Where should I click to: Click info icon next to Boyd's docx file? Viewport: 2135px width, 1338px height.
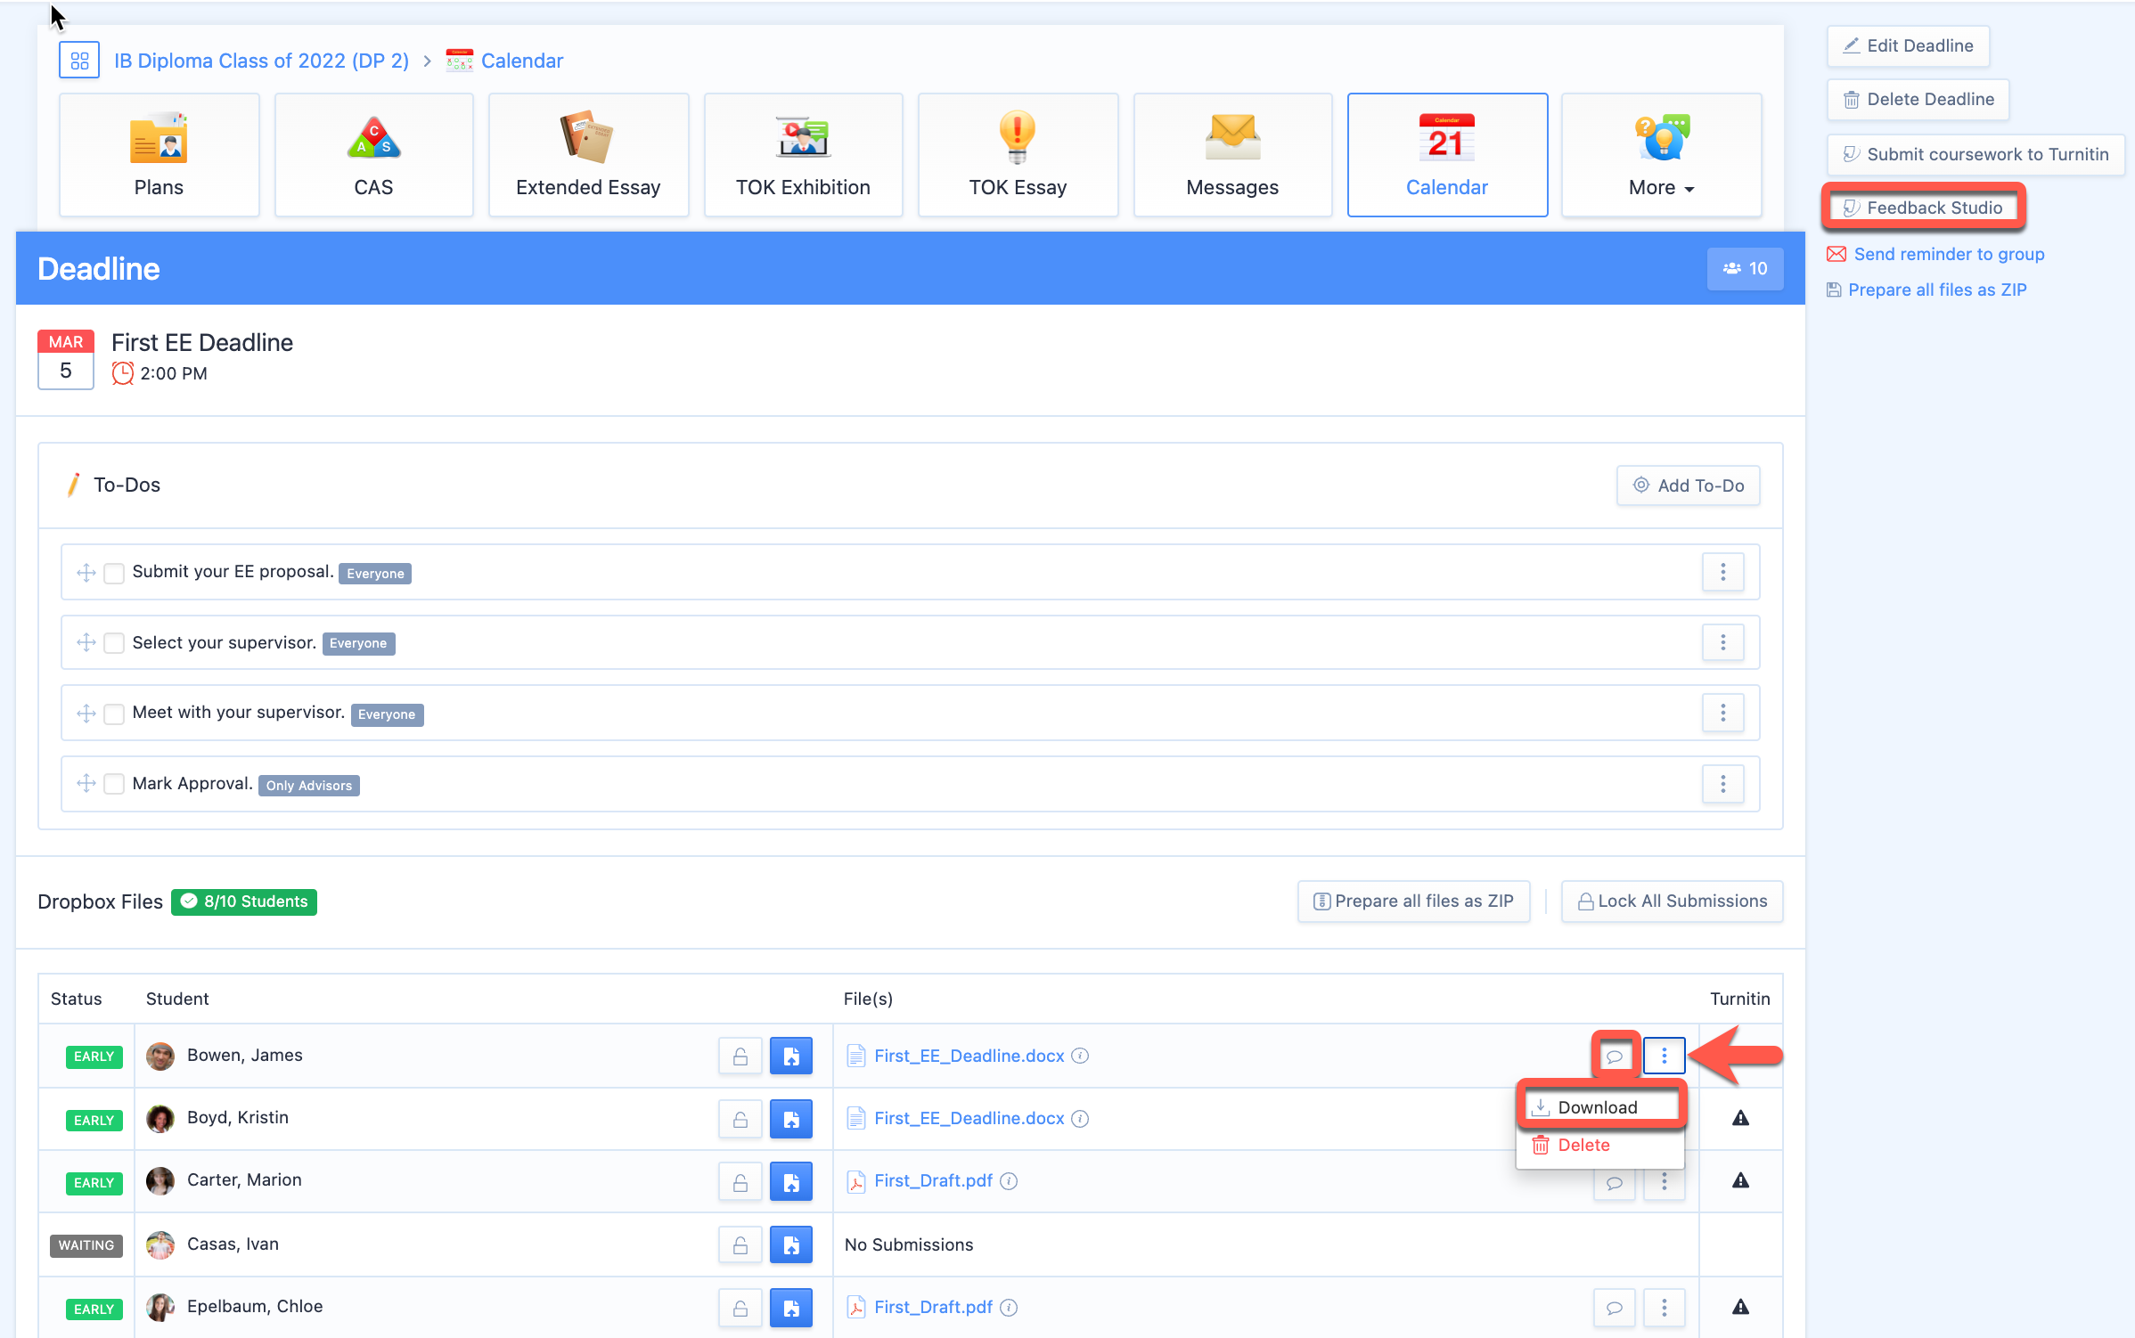click(1080, 1118)
